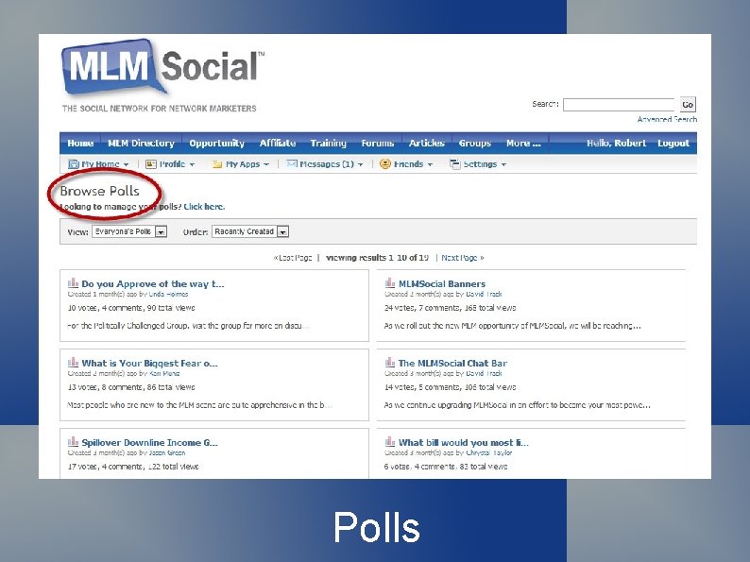Screen dimensions: 750x562
Task: Click the Go search button
Action: [x=688, y=104]
